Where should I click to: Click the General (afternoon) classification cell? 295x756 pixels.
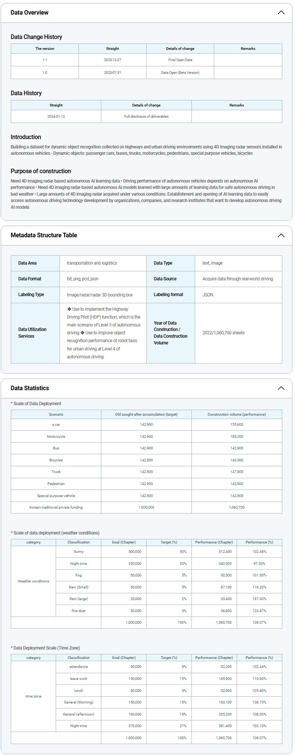point(79,714)
